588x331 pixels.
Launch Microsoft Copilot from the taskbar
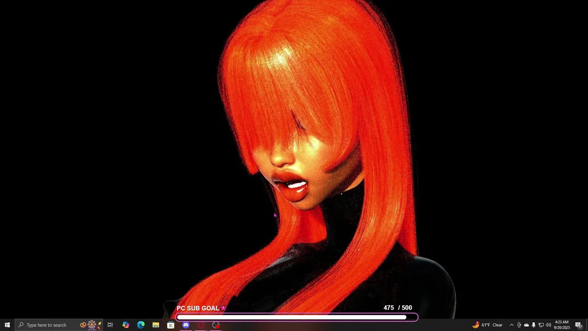(x=125, y=325)
